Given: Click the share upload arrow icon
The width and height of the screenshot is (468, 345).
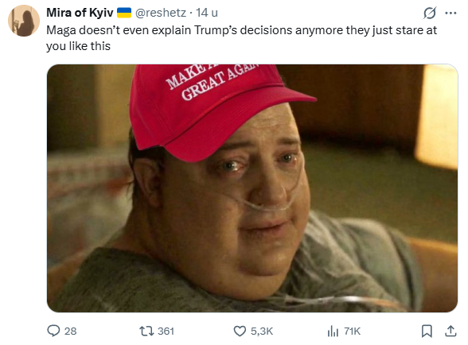Looking at the screenshot, I should click(x=451, y=331).
